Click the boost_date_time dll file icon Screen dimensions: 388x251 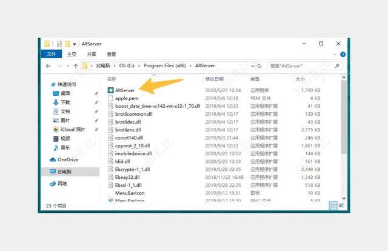(x=110, y=106)
